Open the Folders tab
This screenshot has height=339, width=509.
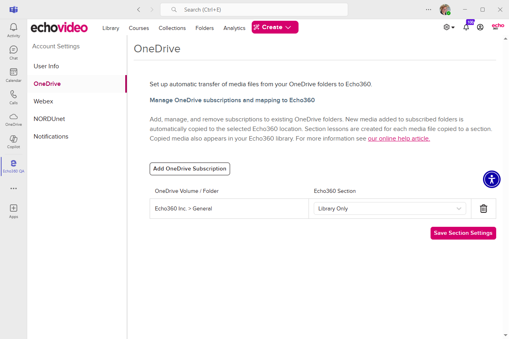coord(204,28)
